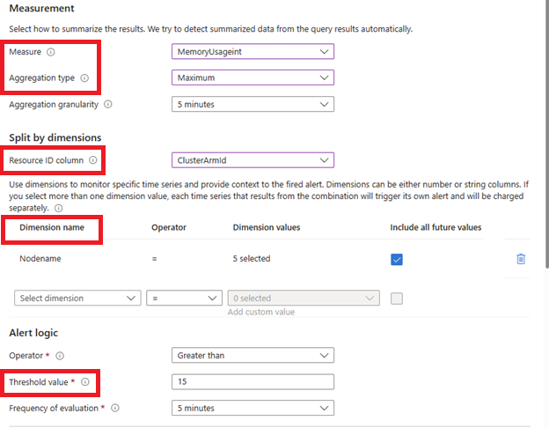
Task: Click the Aggregation granularity info icon
Action: click(108, 104)
